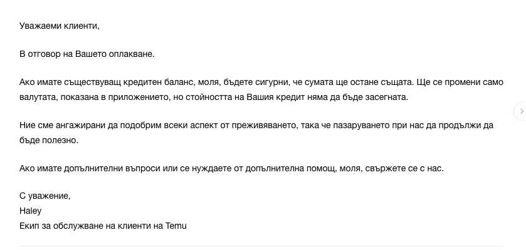Click the phrase "Ние сме ангажирани"
The height and width of the screenshot is (250, 526).
60,125
